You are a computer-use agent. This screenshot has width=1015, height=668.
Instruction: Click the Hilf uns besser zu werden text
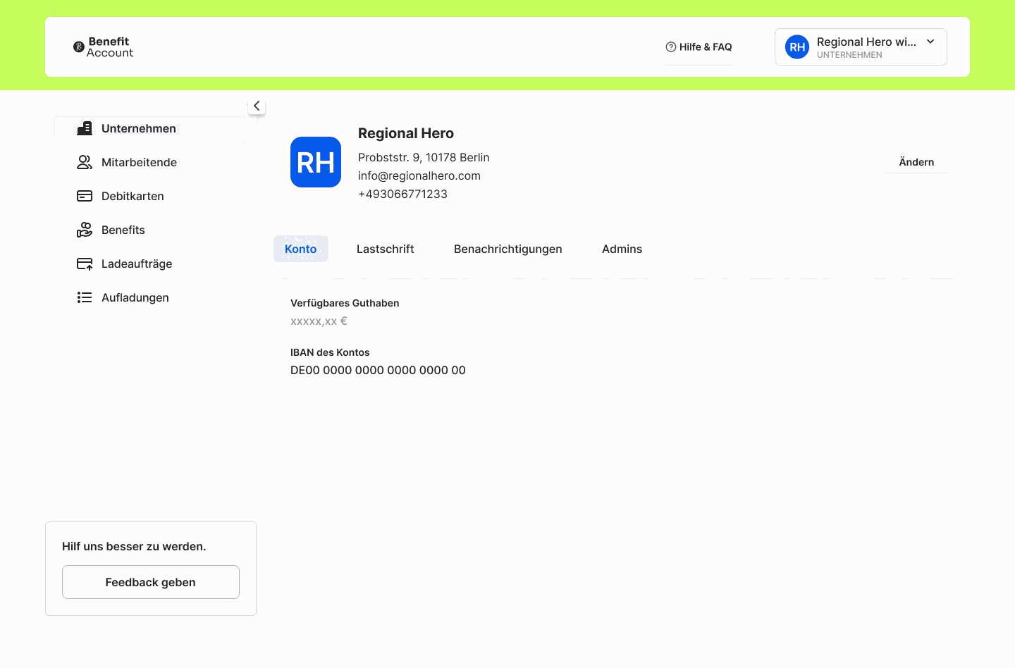134,546
